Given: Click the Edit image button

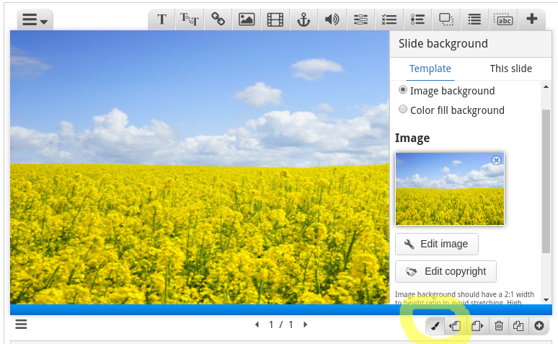Looking at the screenshot, I should coord(437,244).
